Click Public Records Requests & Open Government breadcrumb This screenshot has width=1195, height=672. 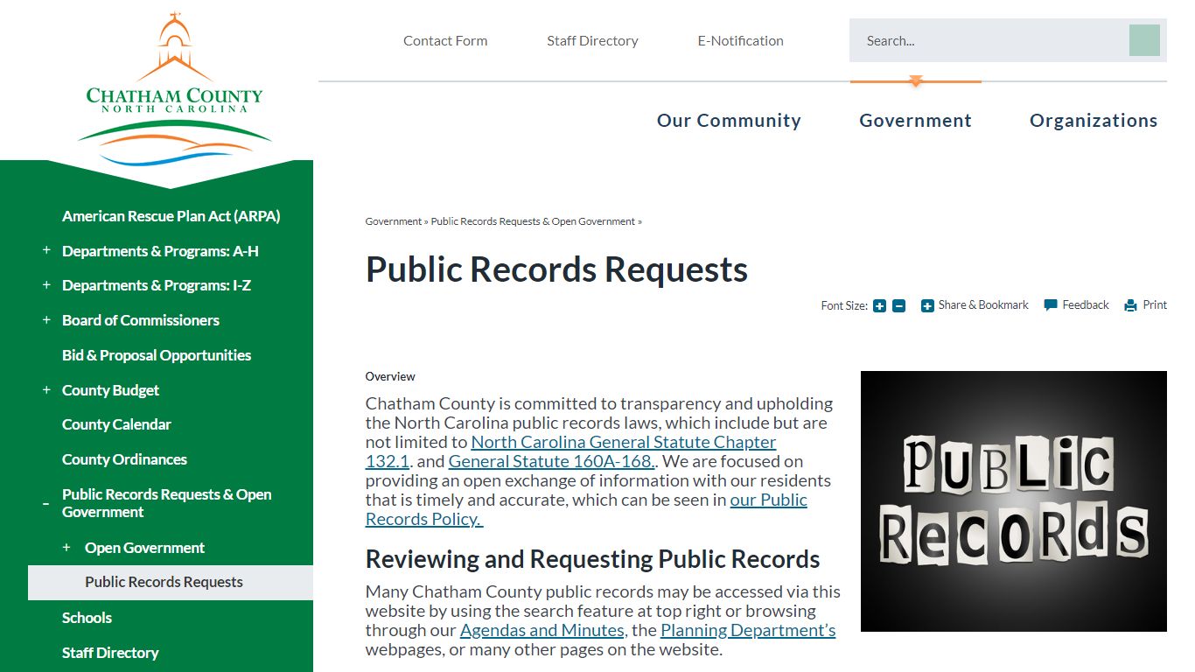(x=533, y=221)
